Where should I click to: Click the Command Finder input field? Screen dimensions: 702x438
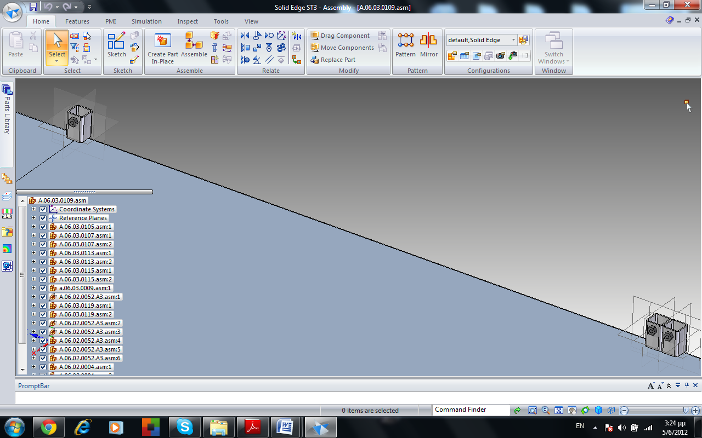click(471, 410)
